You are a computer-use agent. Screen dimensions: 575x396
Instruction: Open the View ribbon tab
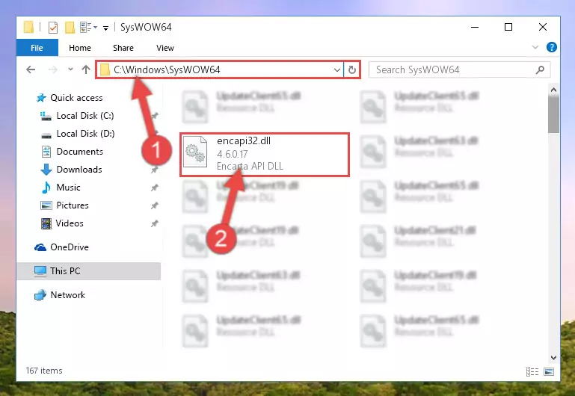[x=165, y=48]
